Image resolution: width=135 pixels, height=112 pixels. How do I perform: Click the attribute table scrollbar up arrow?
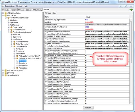tap(131, 20)
